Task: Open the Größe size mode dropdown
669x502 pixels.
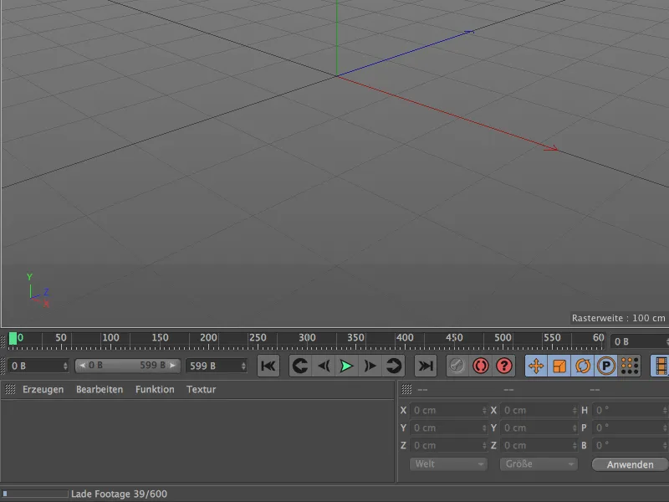Action: [539, 464]
